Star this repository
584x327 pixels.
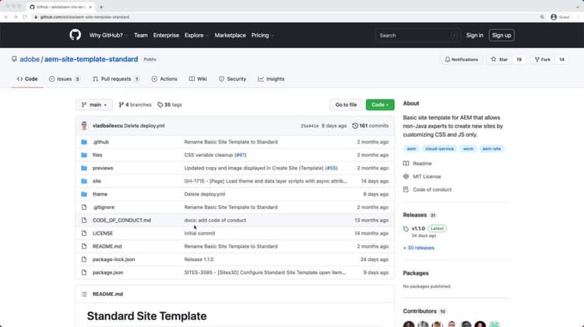499,60
